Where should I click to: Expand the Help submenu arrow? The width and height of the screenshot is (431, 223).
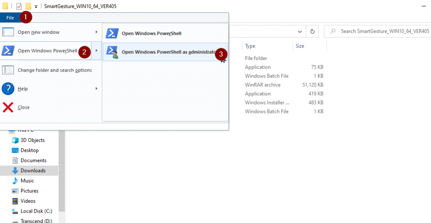tap(97, 88)
